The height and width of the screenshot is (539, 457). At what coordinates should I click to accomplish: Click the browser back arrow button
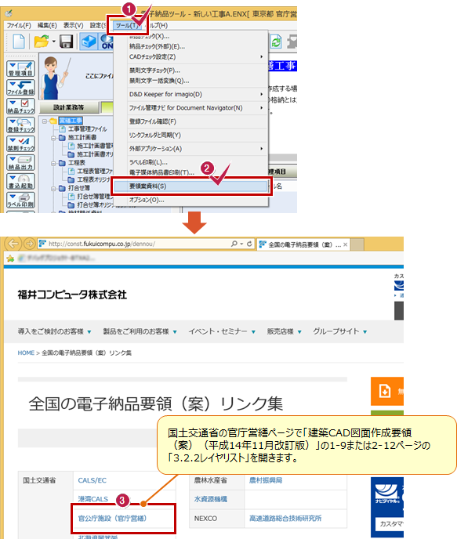pyautogui.click(x=13, y=244)
